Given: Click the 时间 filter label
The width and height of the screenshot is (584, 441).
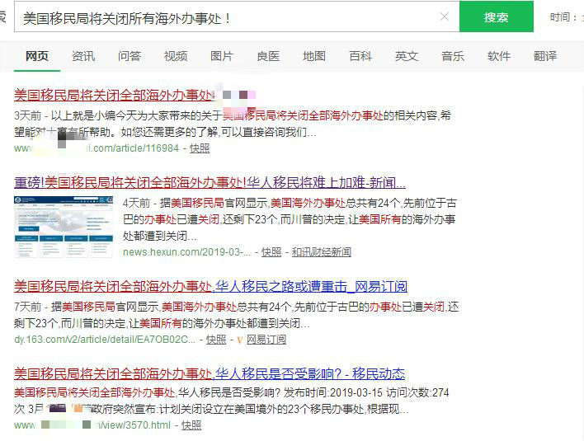Looking at the screenshot, I should click(564, 17).
